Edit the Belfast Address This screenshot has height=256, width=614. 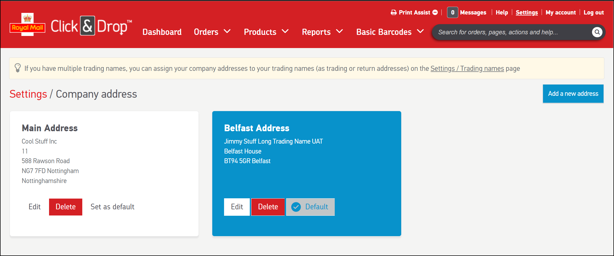[237, 207]
